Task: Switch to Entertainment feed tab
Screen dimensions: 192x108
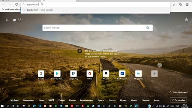Action: [87, 100]
